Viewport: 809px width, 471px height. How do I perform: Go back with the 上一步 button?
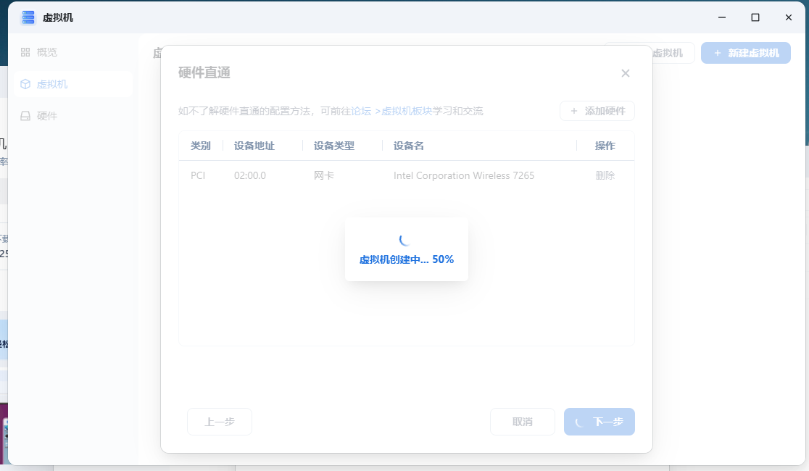[220, 422]
